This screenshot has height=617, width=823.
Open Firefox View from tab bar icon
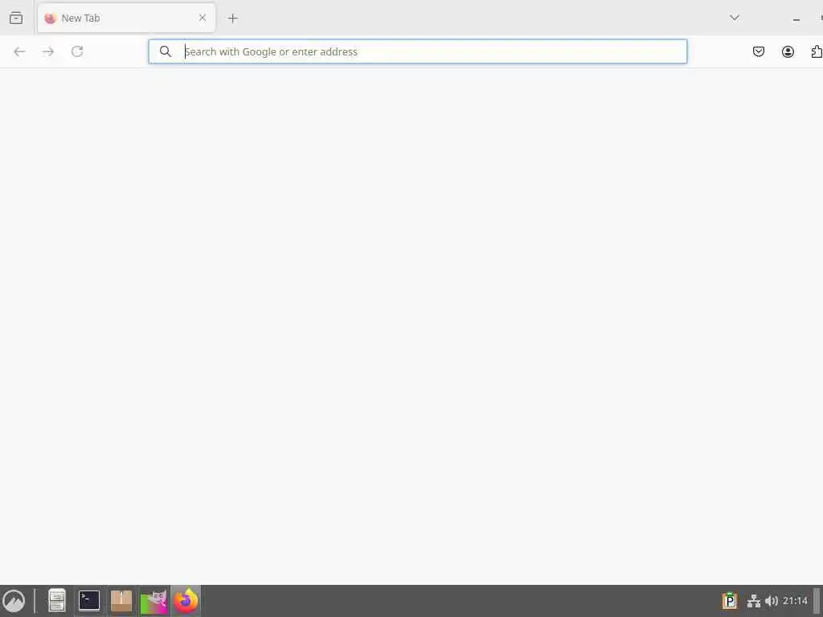click(x=16, y=18)
